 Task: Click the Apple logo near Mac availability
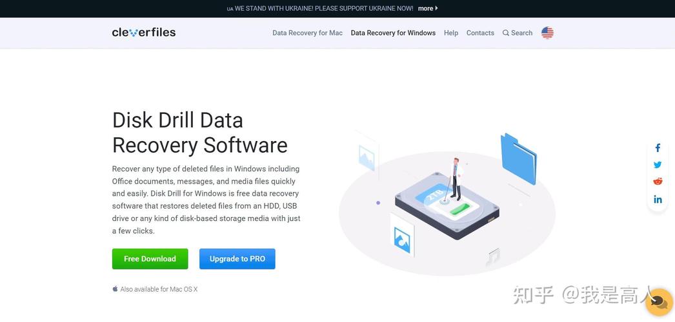[x=115, y=289]
